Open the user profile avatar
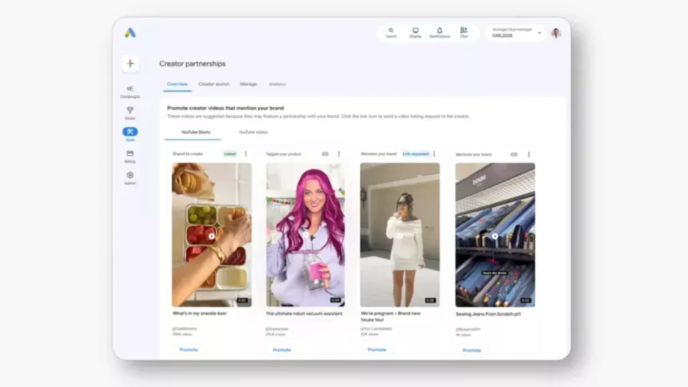688x387 pixels. pyautogui.click(x=556, y=34)
